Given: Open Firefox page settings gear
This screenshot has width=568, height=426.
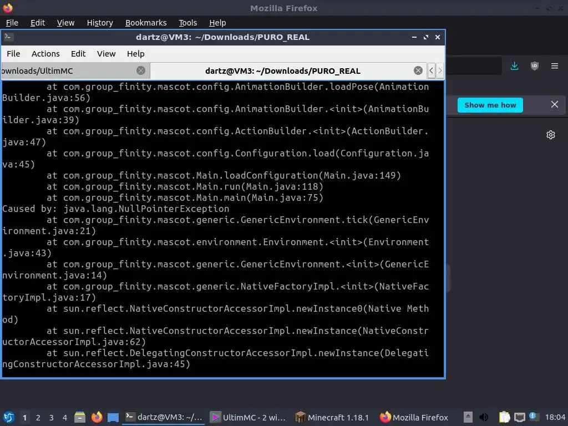Looking at the screenshot, I should coord(551,135).
